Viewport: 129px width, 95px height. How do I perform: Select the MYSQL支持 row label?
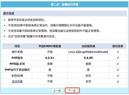tap(17, 64)
